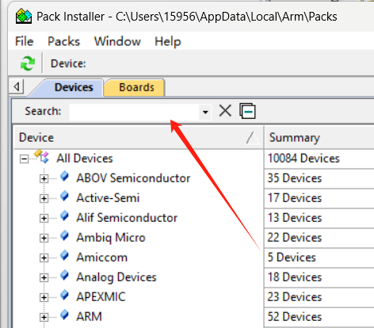Open the File menu

tap(25, 41)
